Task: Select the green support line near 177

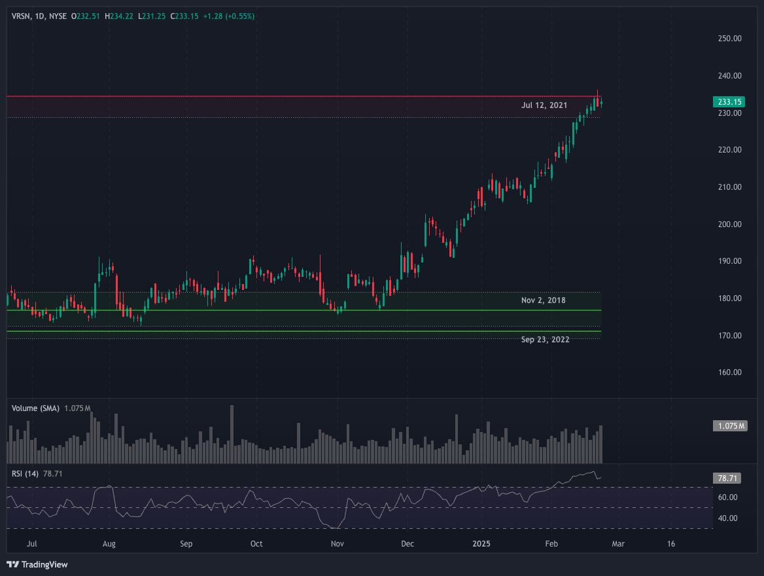Action: (x=304, y=310)
